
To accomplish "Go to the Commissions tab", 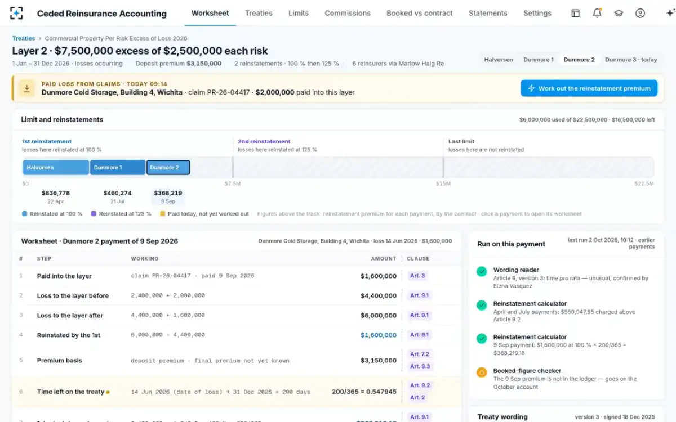I will 348,13.
